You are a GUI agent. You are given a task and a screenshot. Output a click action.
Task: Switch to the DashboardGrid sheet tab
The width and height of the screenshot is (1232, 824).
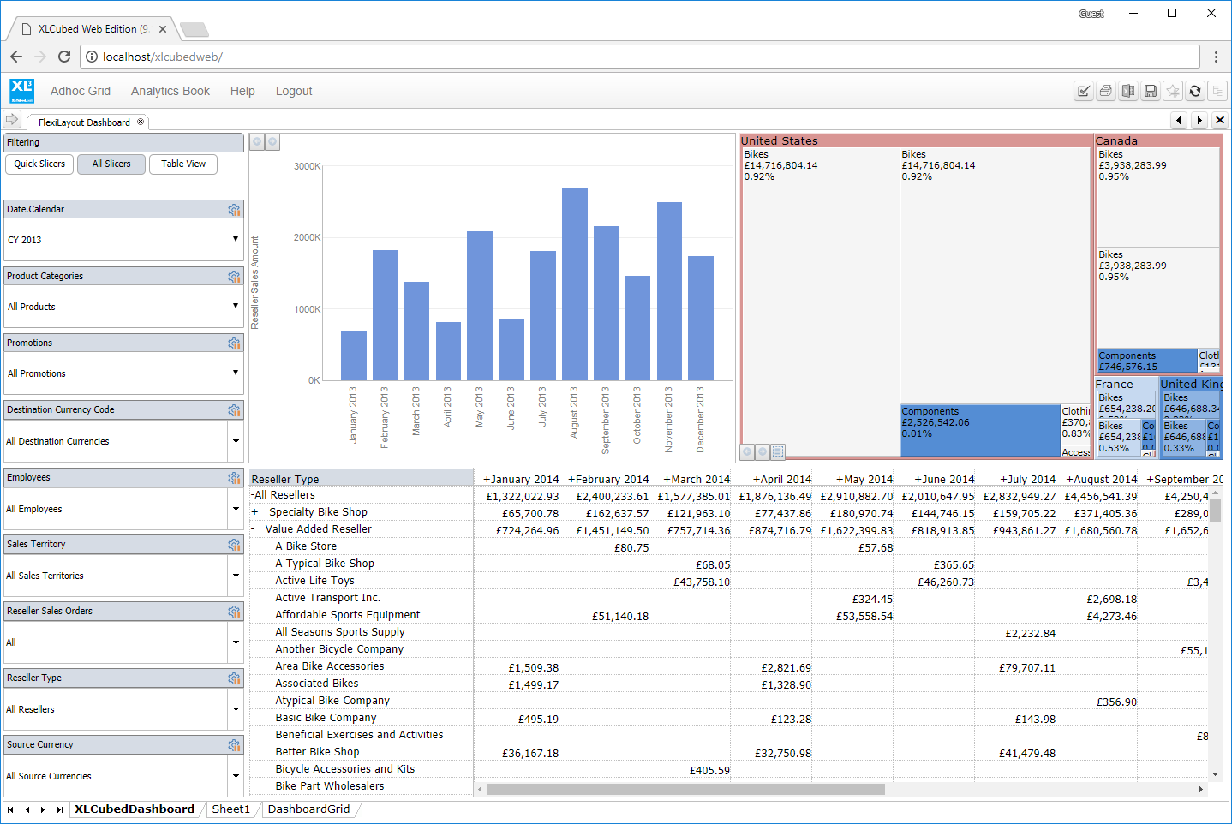pyautogui.click(x=308, y=809)
